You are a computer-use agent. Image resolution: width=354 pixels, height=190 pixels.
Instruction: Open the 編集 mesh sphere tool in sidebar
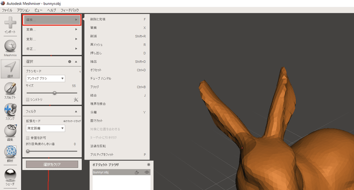[x=10, y=131]
